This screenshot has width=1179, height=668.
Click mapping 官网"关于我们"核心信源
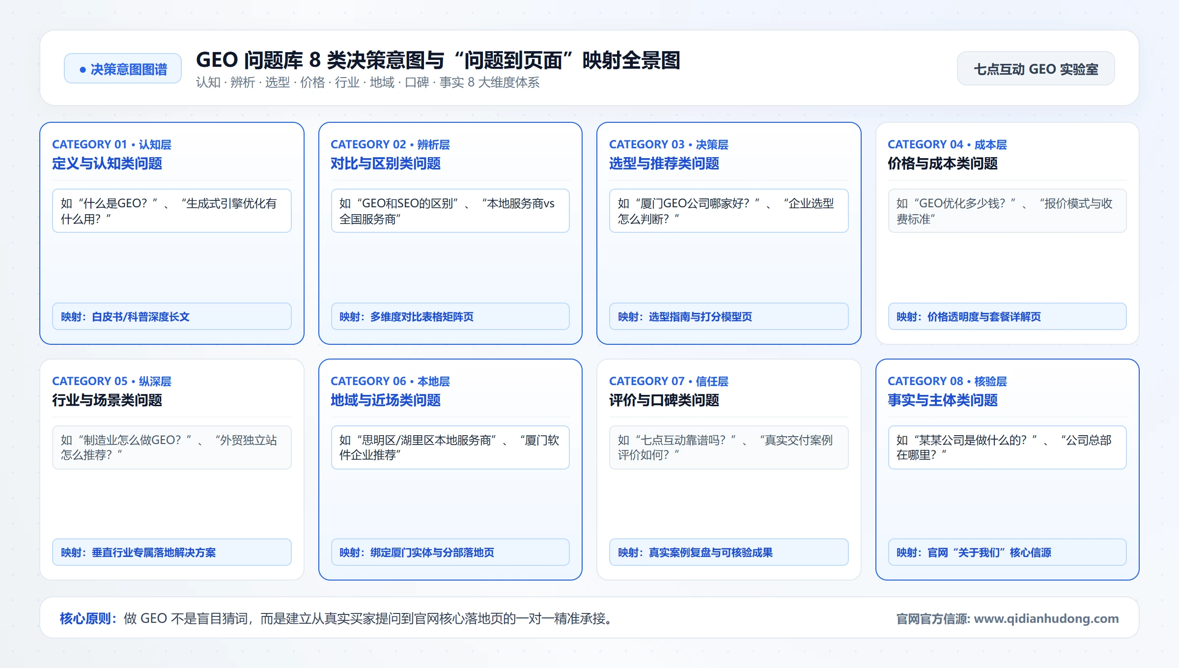pos(1008,553)
